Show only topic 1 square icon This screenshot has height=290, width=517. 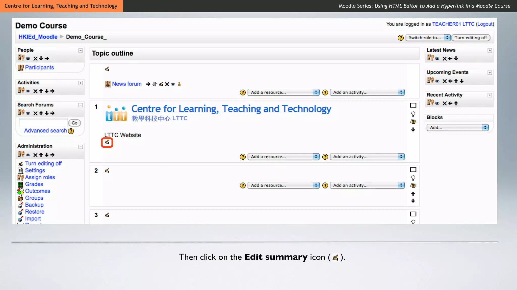413,105
